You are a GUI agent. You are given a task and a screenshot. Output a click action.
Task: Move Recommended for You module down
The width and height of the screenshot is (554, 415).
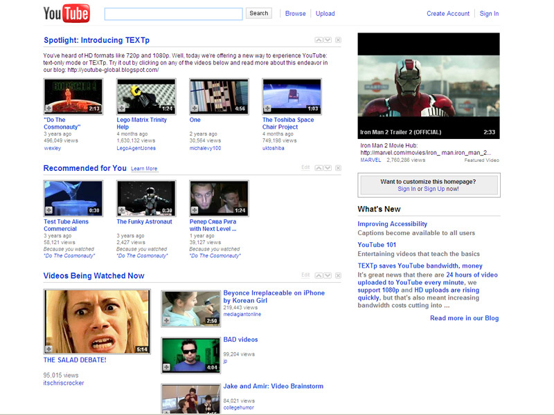(x=328, y=167)
